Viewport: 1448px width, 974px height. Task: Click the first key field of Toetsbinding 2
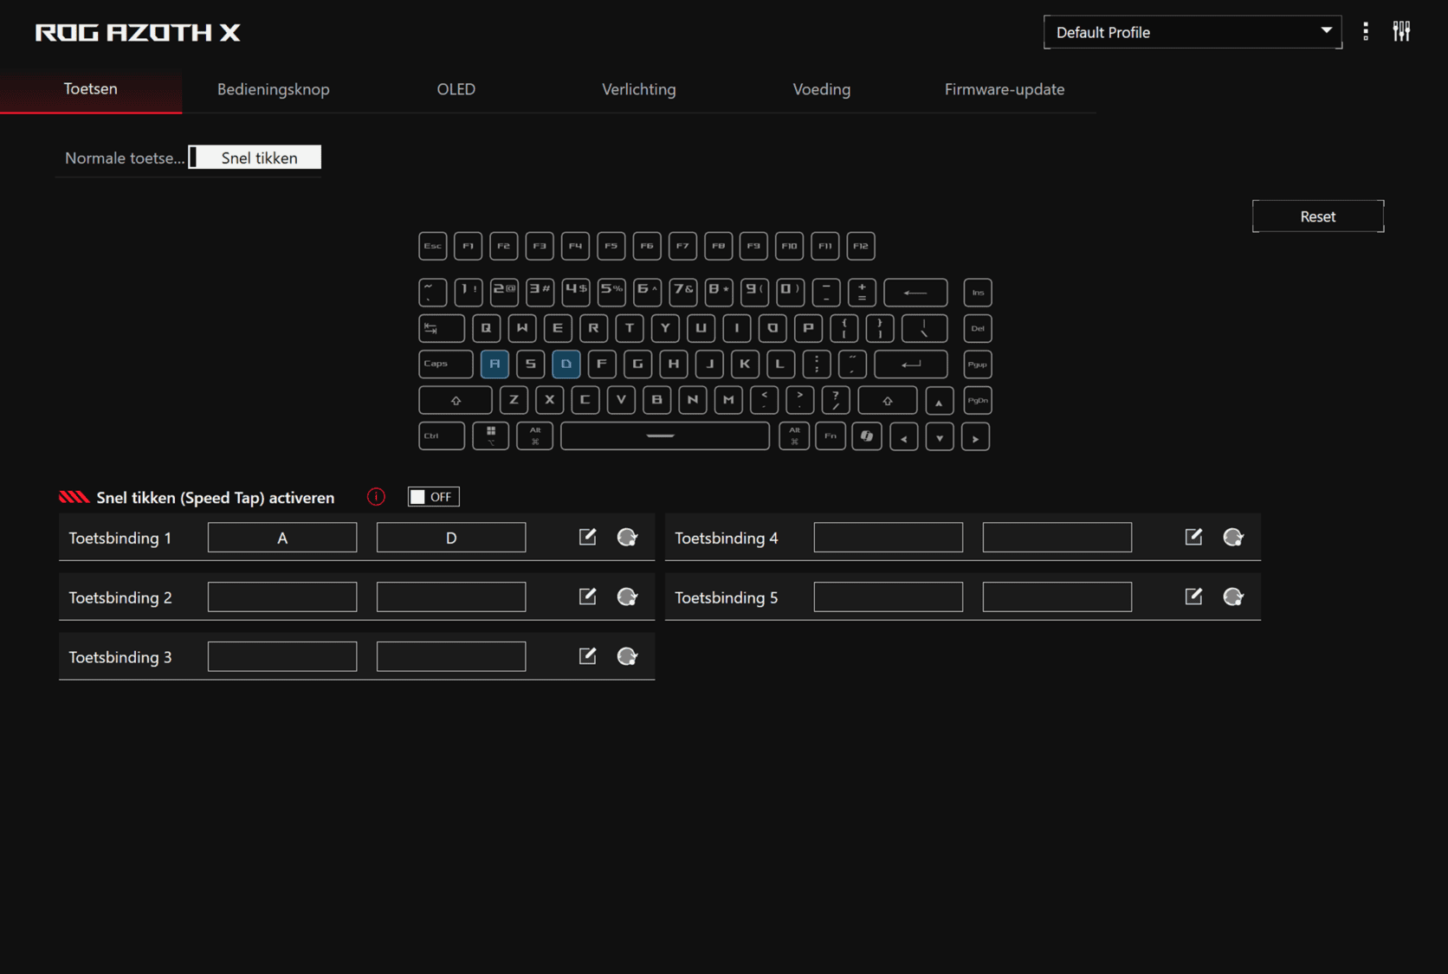tap(282, 597)
